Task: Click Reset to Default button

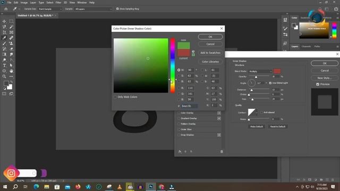Action: [x=278, y=127]
